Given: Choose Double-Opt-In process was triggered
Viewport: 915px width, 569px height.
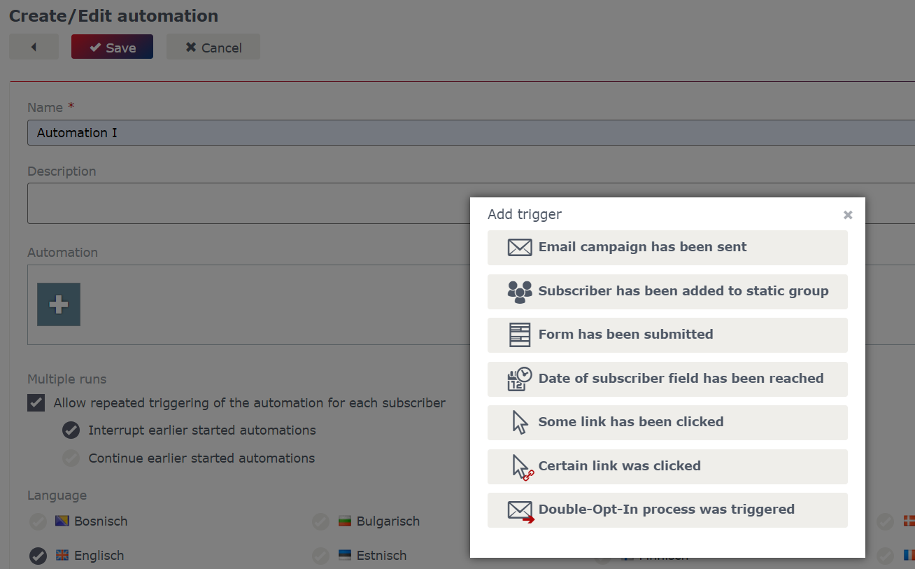Looking at the screenshot, I should coord(667,510).
